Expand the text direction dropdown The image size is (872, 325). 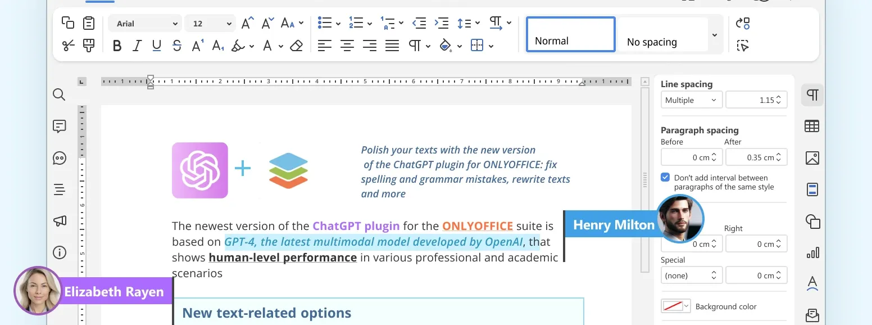pos(509,23)
